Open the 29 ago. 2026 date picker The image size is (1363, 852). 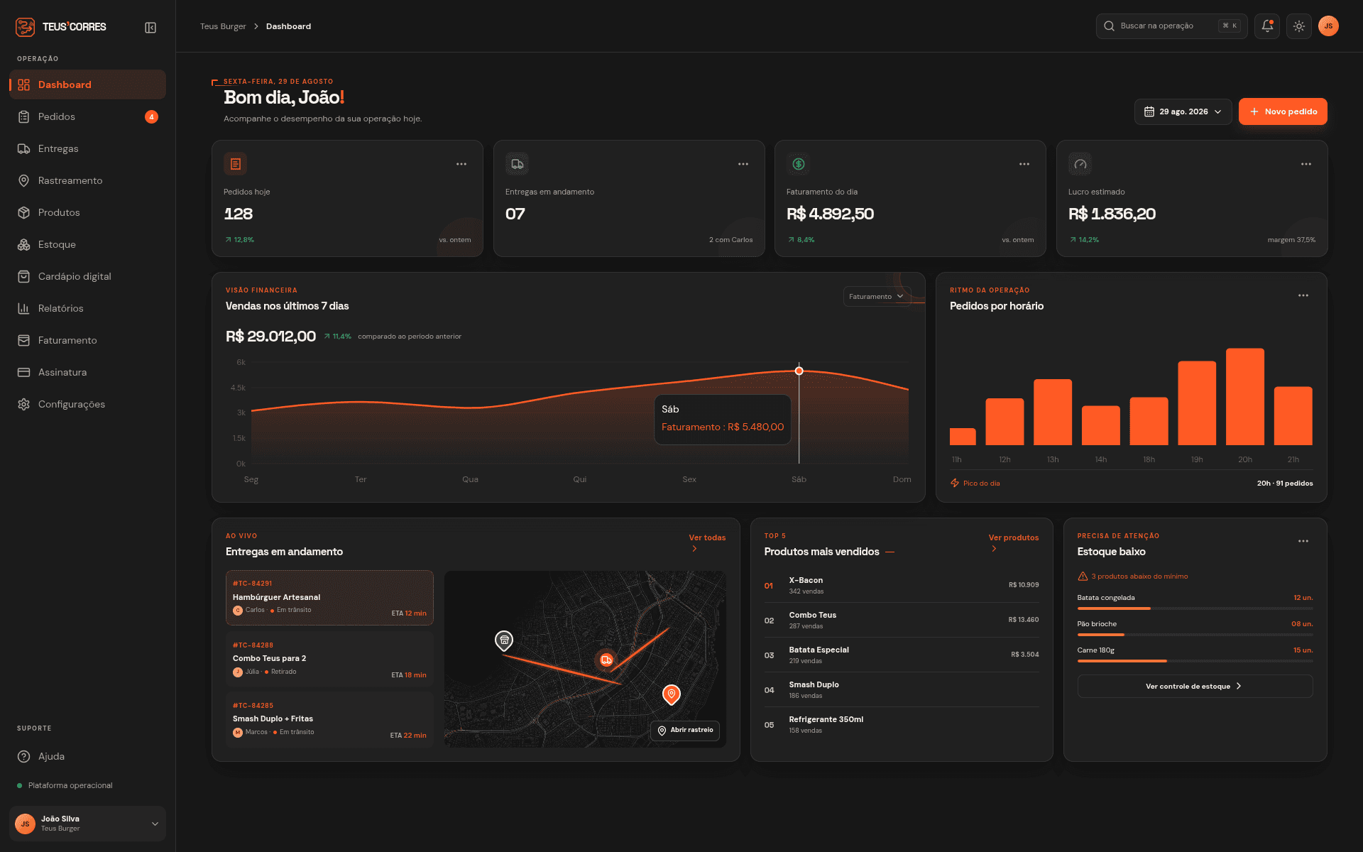click(1183, 111)
